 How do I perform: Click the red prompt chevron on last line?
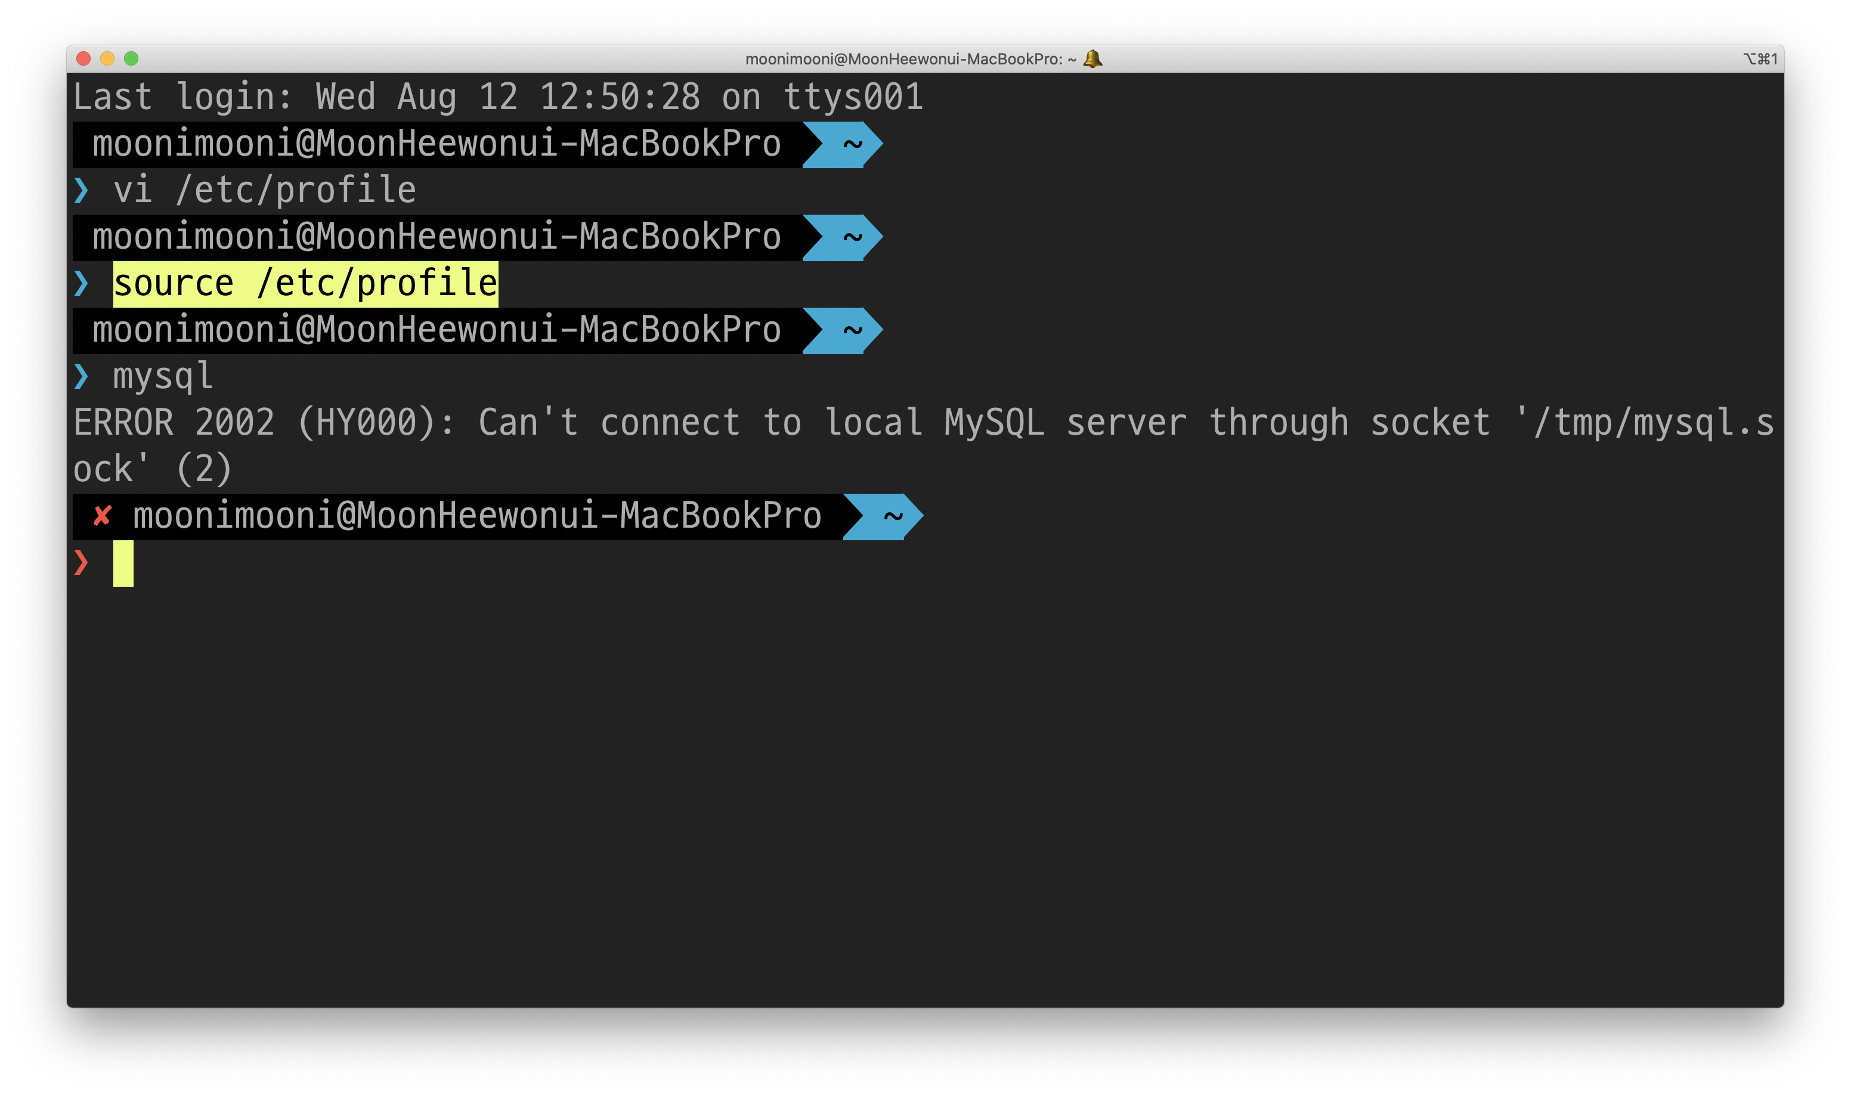[x=81, y=563]
